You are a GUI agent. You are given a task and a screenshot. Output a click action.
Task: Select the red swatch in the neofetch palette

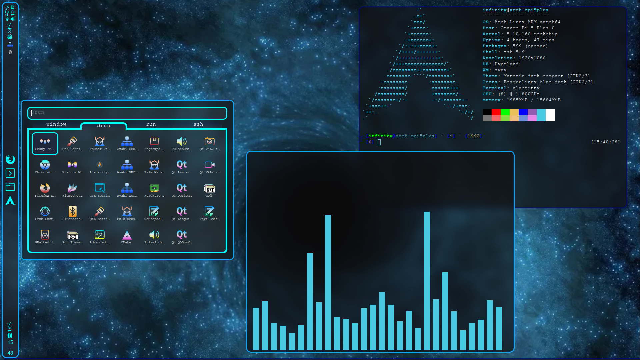pos(496,113)
